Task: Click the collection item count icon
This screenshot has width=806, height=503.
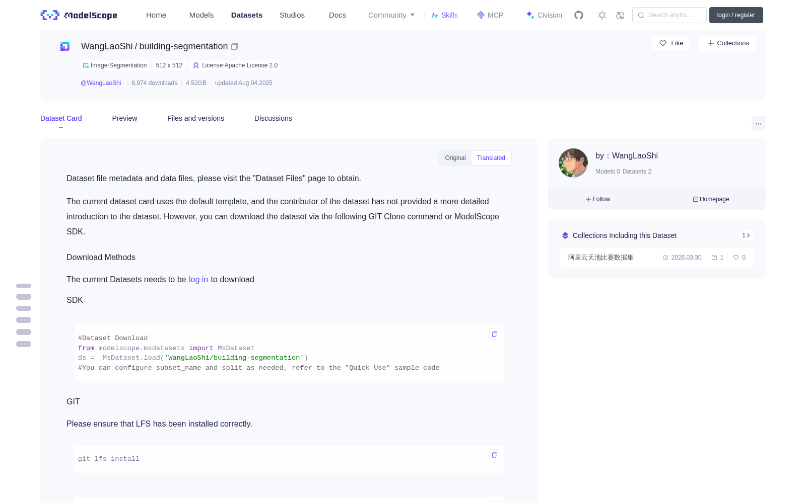Action: (x=714, y=258)
